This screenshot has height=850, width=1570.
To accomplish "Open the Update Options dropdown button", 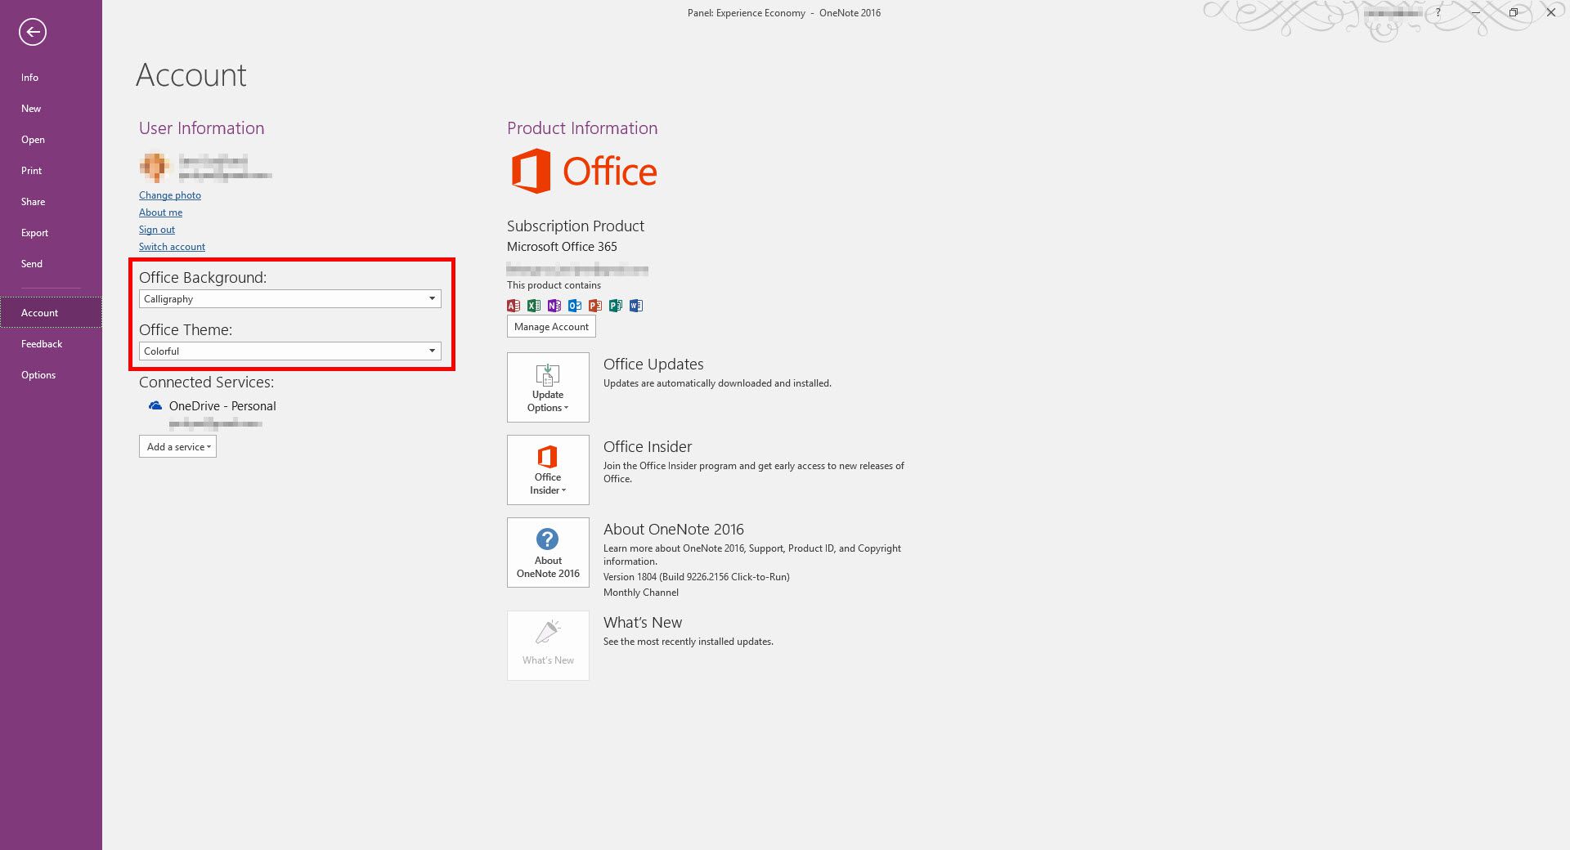I will 548,387.
